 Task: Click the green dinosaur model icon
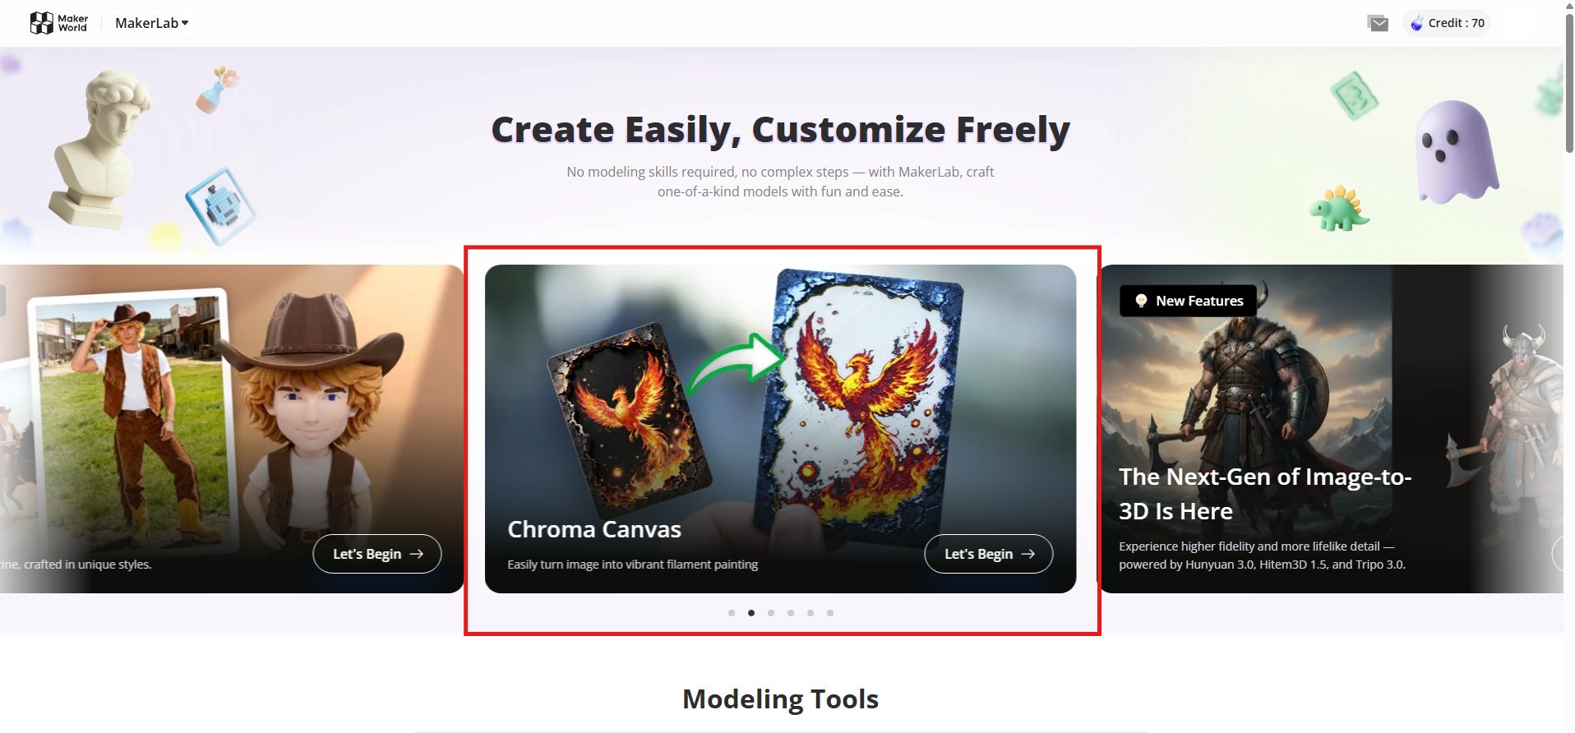pyautogui.click(x=1339, y=209)
